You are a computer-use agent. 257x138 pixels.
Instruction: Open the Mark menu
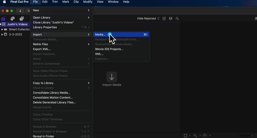tap(65, 2)
